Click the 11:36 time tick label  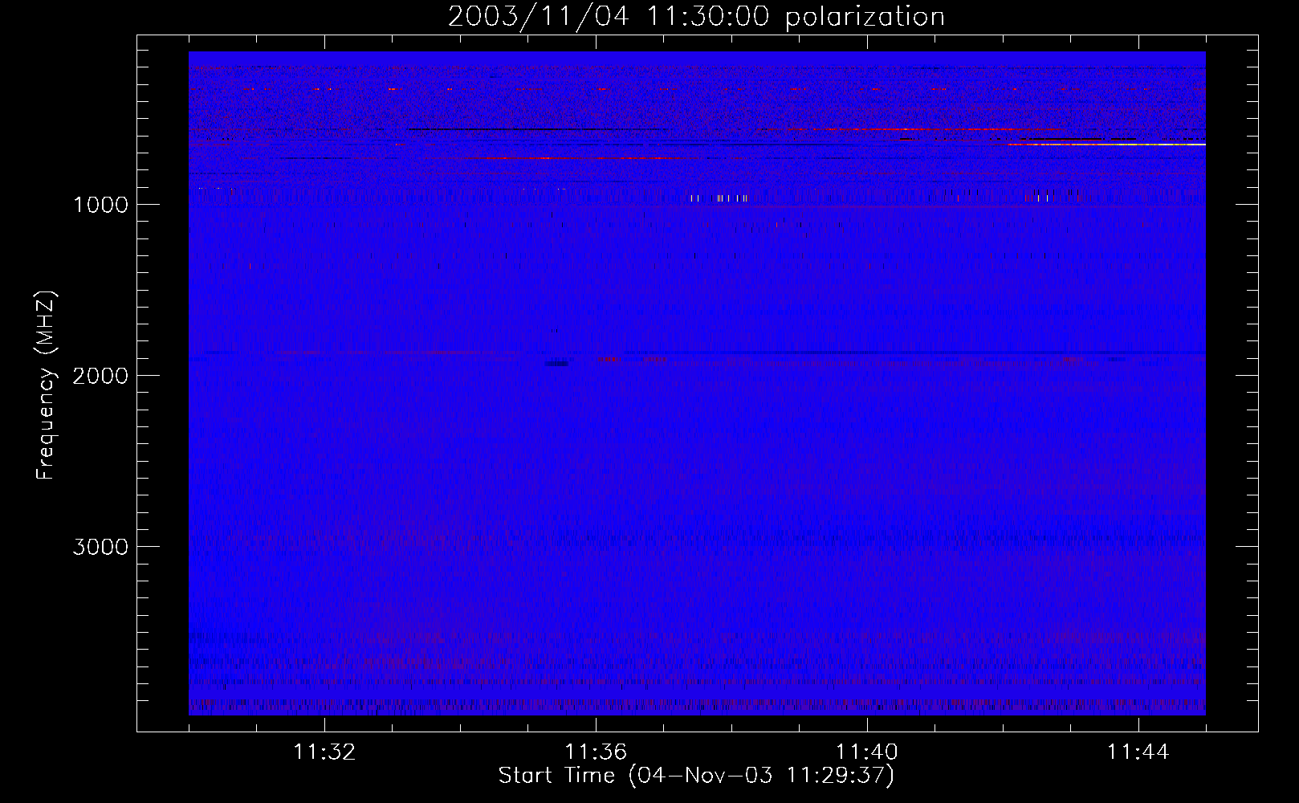tap(596, 752)
